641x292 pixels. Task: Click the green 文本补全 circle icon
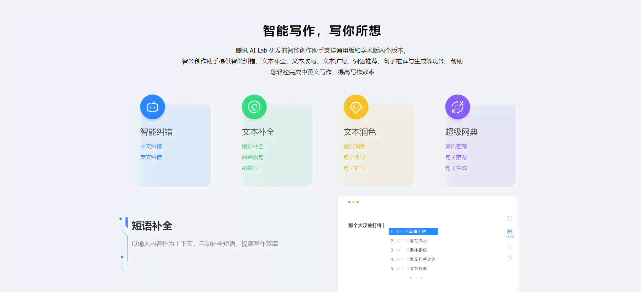254,107
